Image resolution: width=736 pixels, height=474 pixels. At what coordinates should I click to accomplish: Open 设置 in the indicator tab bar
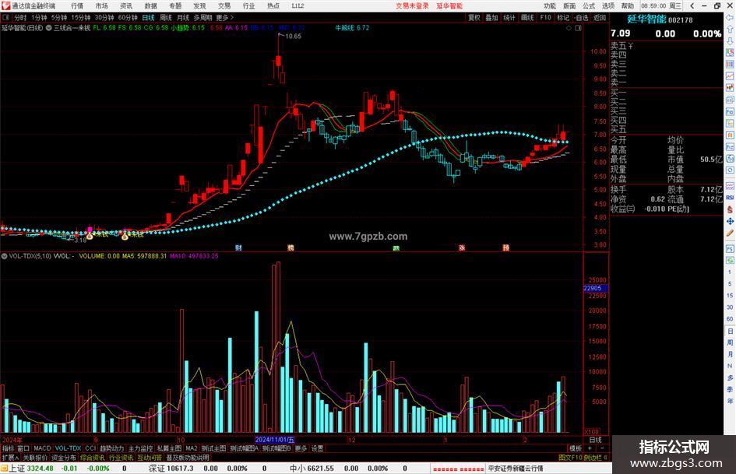pos(317,448)
